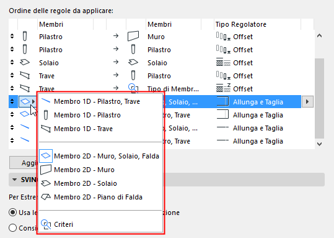Viewport: 334px width, 238px height.
Task: Click the Tipo Regolatore column header
Action: (257, 24)
